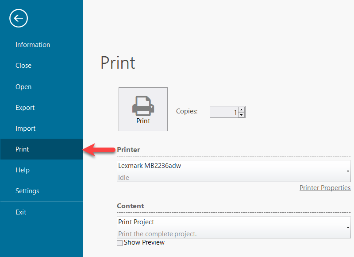Choose Open from the sidebar

click(23, 87)
